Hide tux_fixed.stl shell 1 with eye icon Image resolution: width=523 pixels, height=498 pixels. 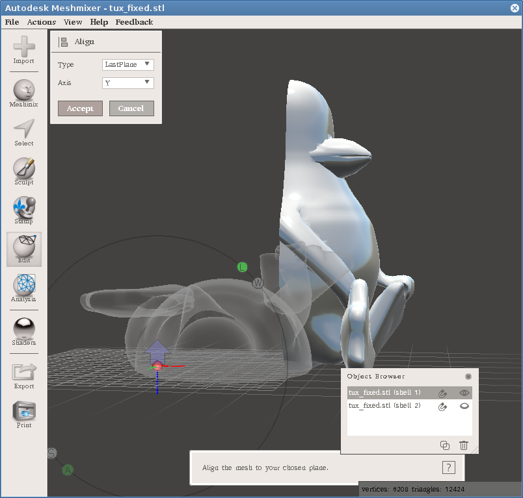point(464,393)
